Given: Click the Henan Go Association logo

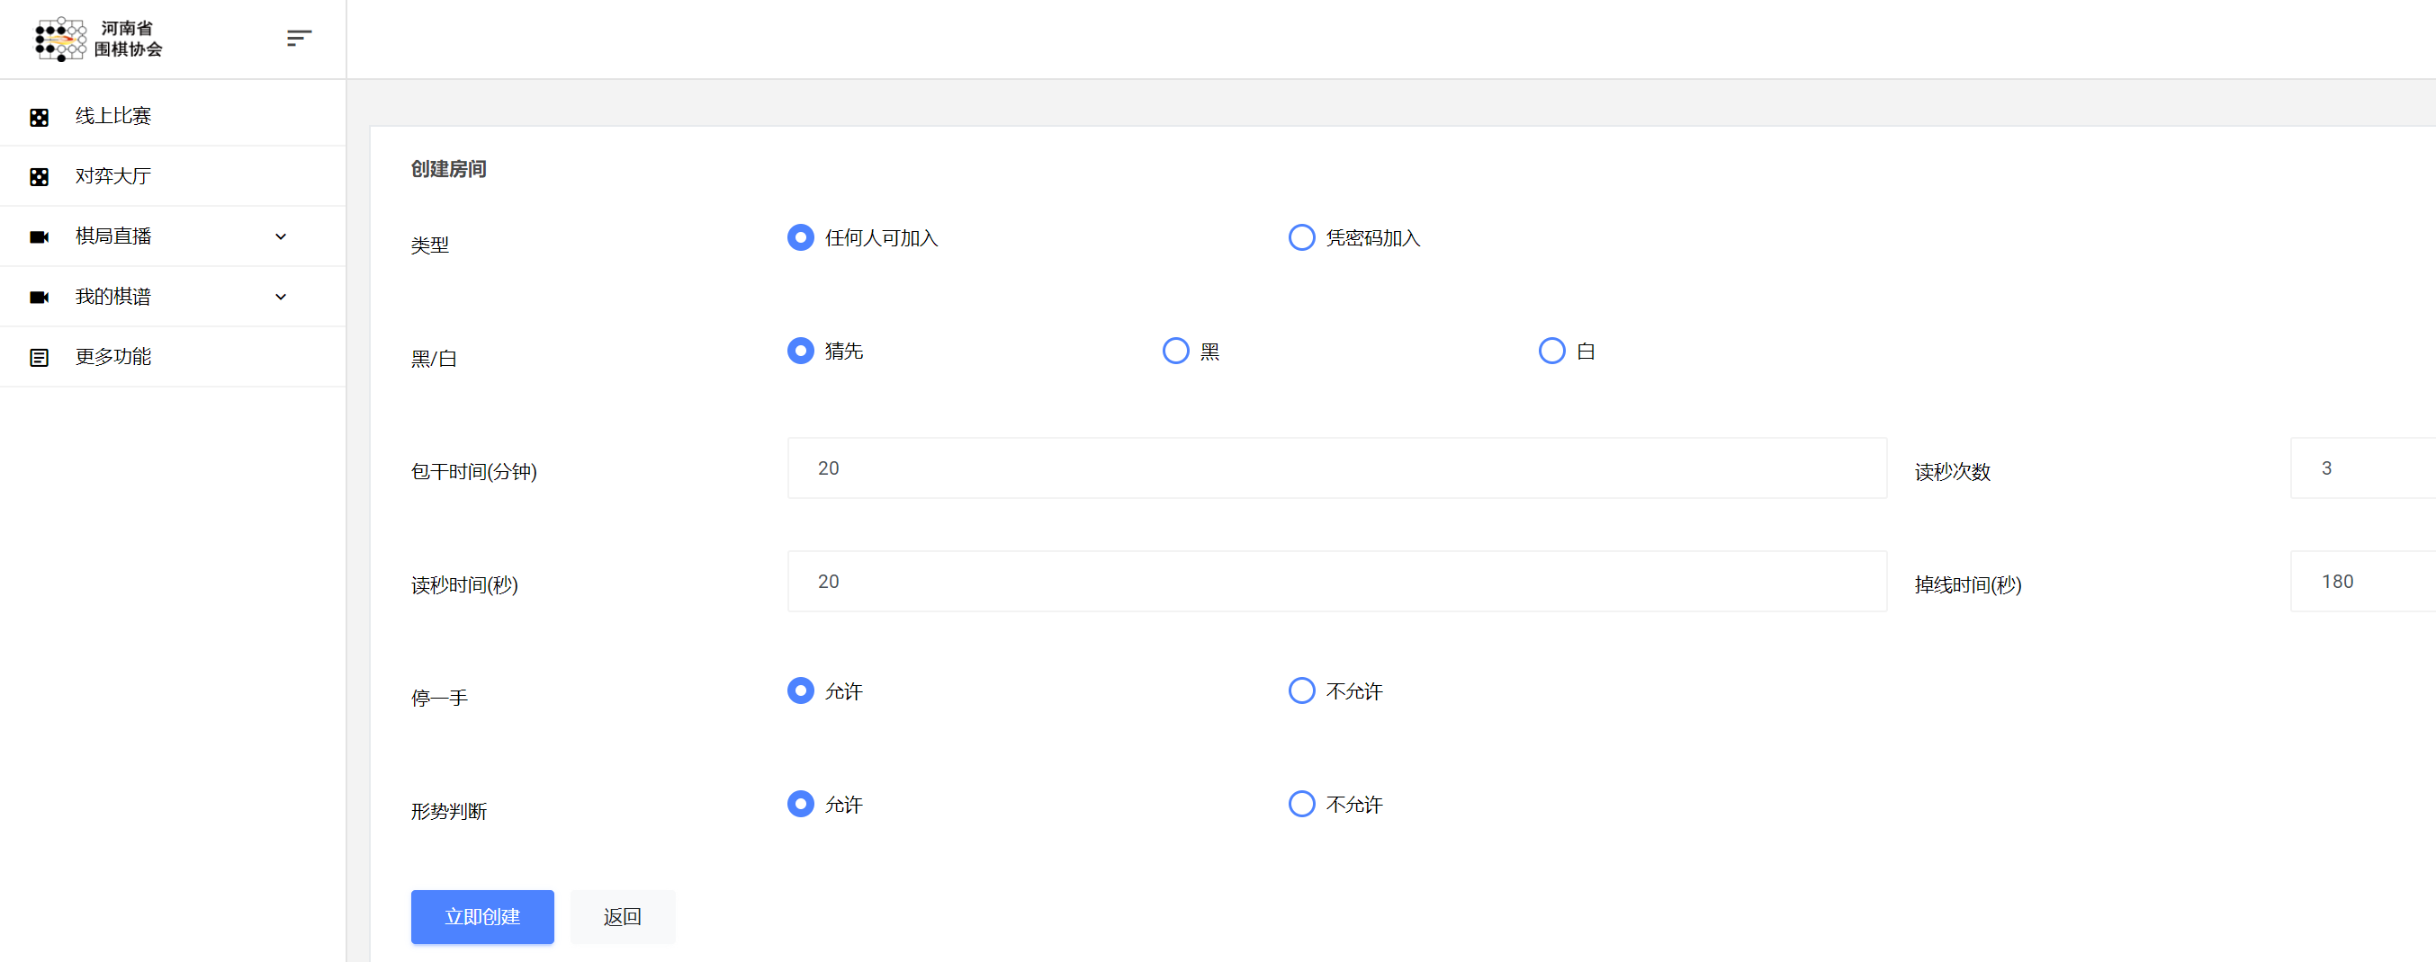Looking at the screenshot, I should (x=97, y=39).
